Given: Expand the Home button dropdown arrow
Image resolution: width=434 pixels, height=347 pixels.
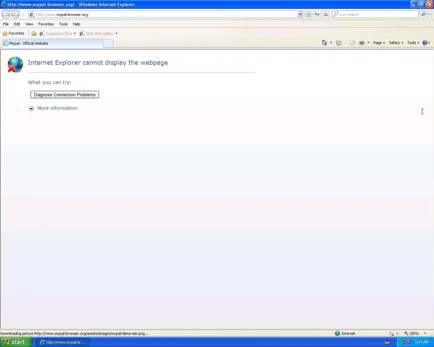Looking at the screenshot, I should (331, 43).
